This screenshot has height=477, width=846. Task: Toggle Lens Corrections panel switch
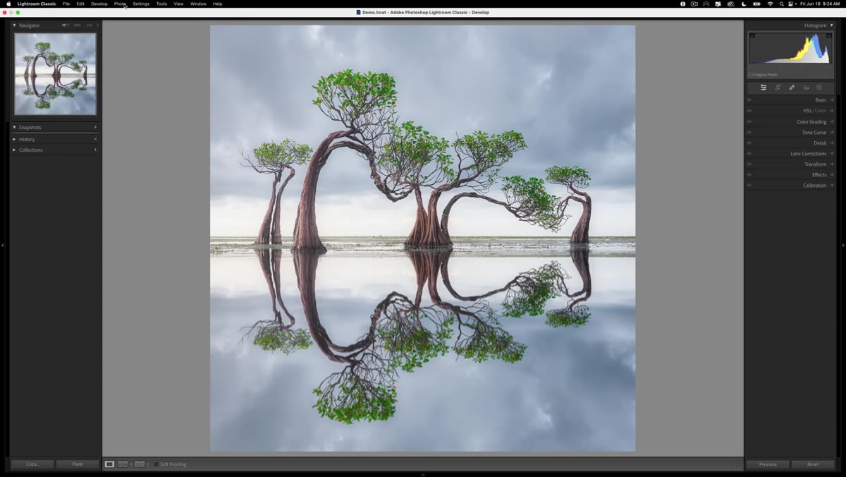click(749, 153)
